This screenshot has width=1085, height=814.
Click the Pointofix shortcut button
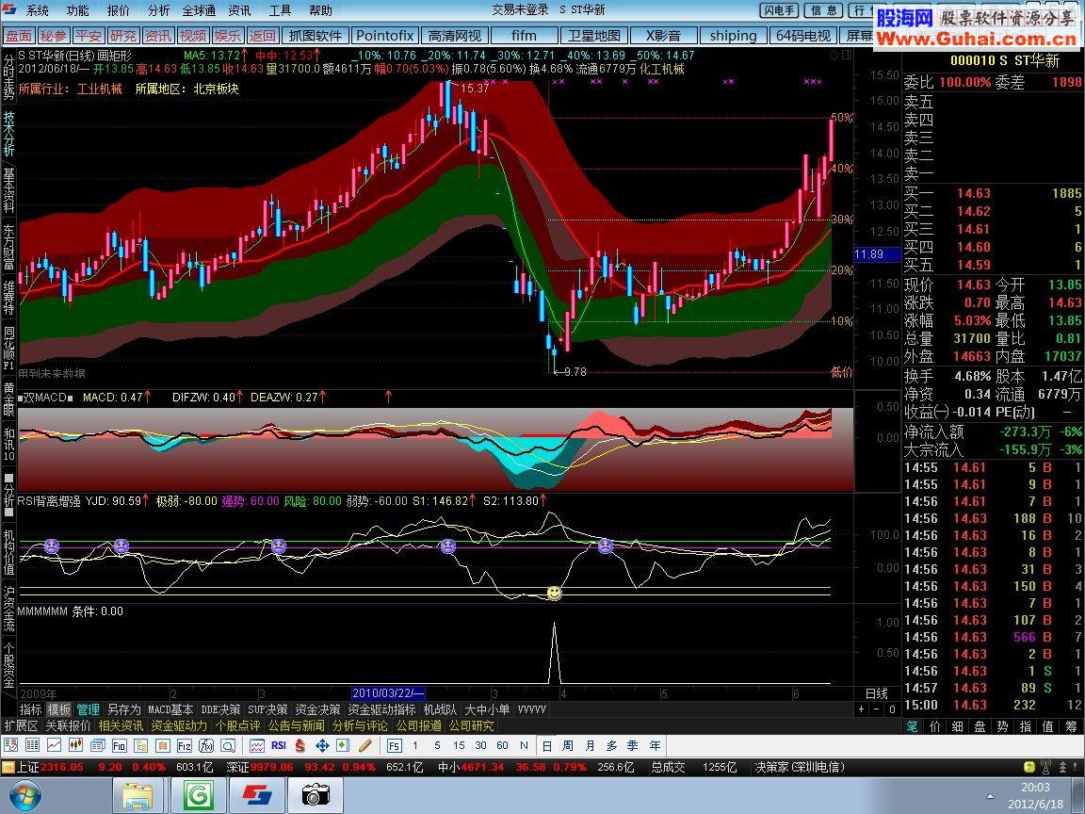384,35
